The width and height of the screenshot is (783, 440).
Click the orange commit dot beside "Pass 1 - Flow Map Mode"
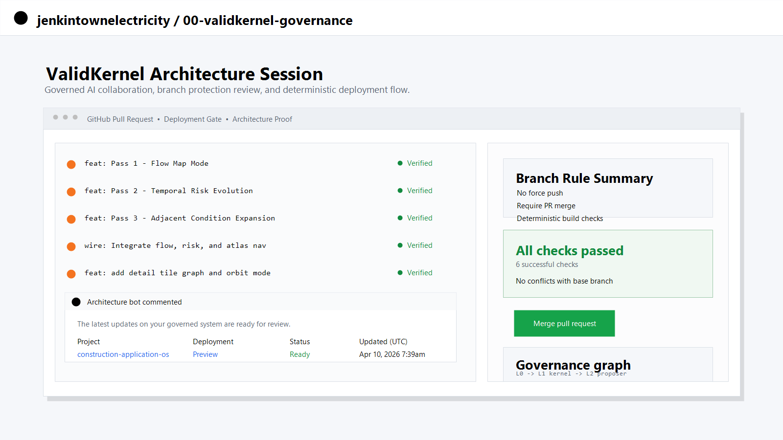tap(71, 164)
